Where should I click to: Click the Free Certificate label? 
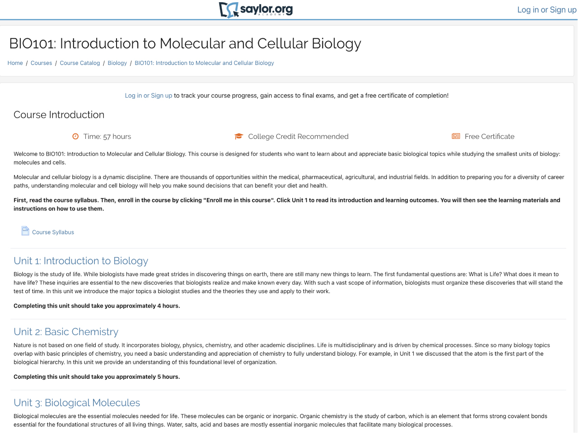click(489, 136)
